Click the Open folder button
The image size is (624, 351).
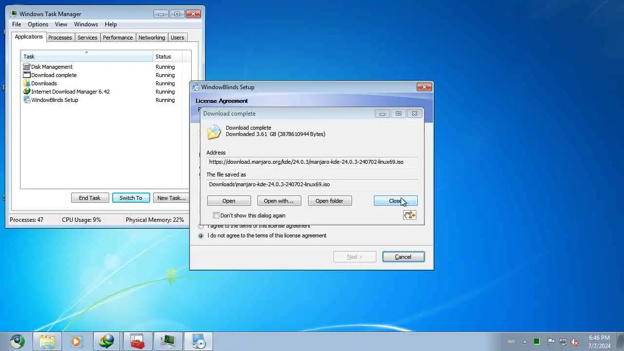pos(329,201)
